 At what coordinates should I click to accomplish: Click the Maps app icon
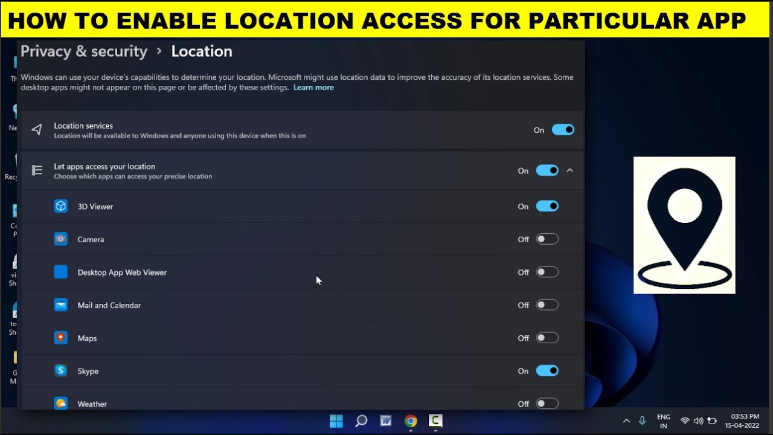click(x=61, y=338)
